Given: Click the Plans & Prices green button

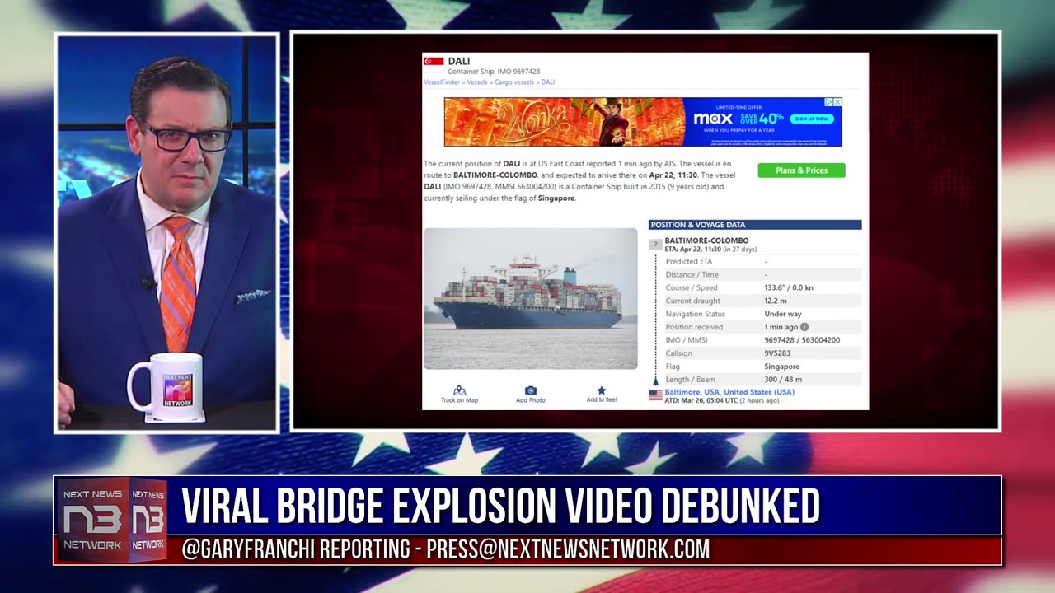Looking at the screenshot, I should pos(801,170).
